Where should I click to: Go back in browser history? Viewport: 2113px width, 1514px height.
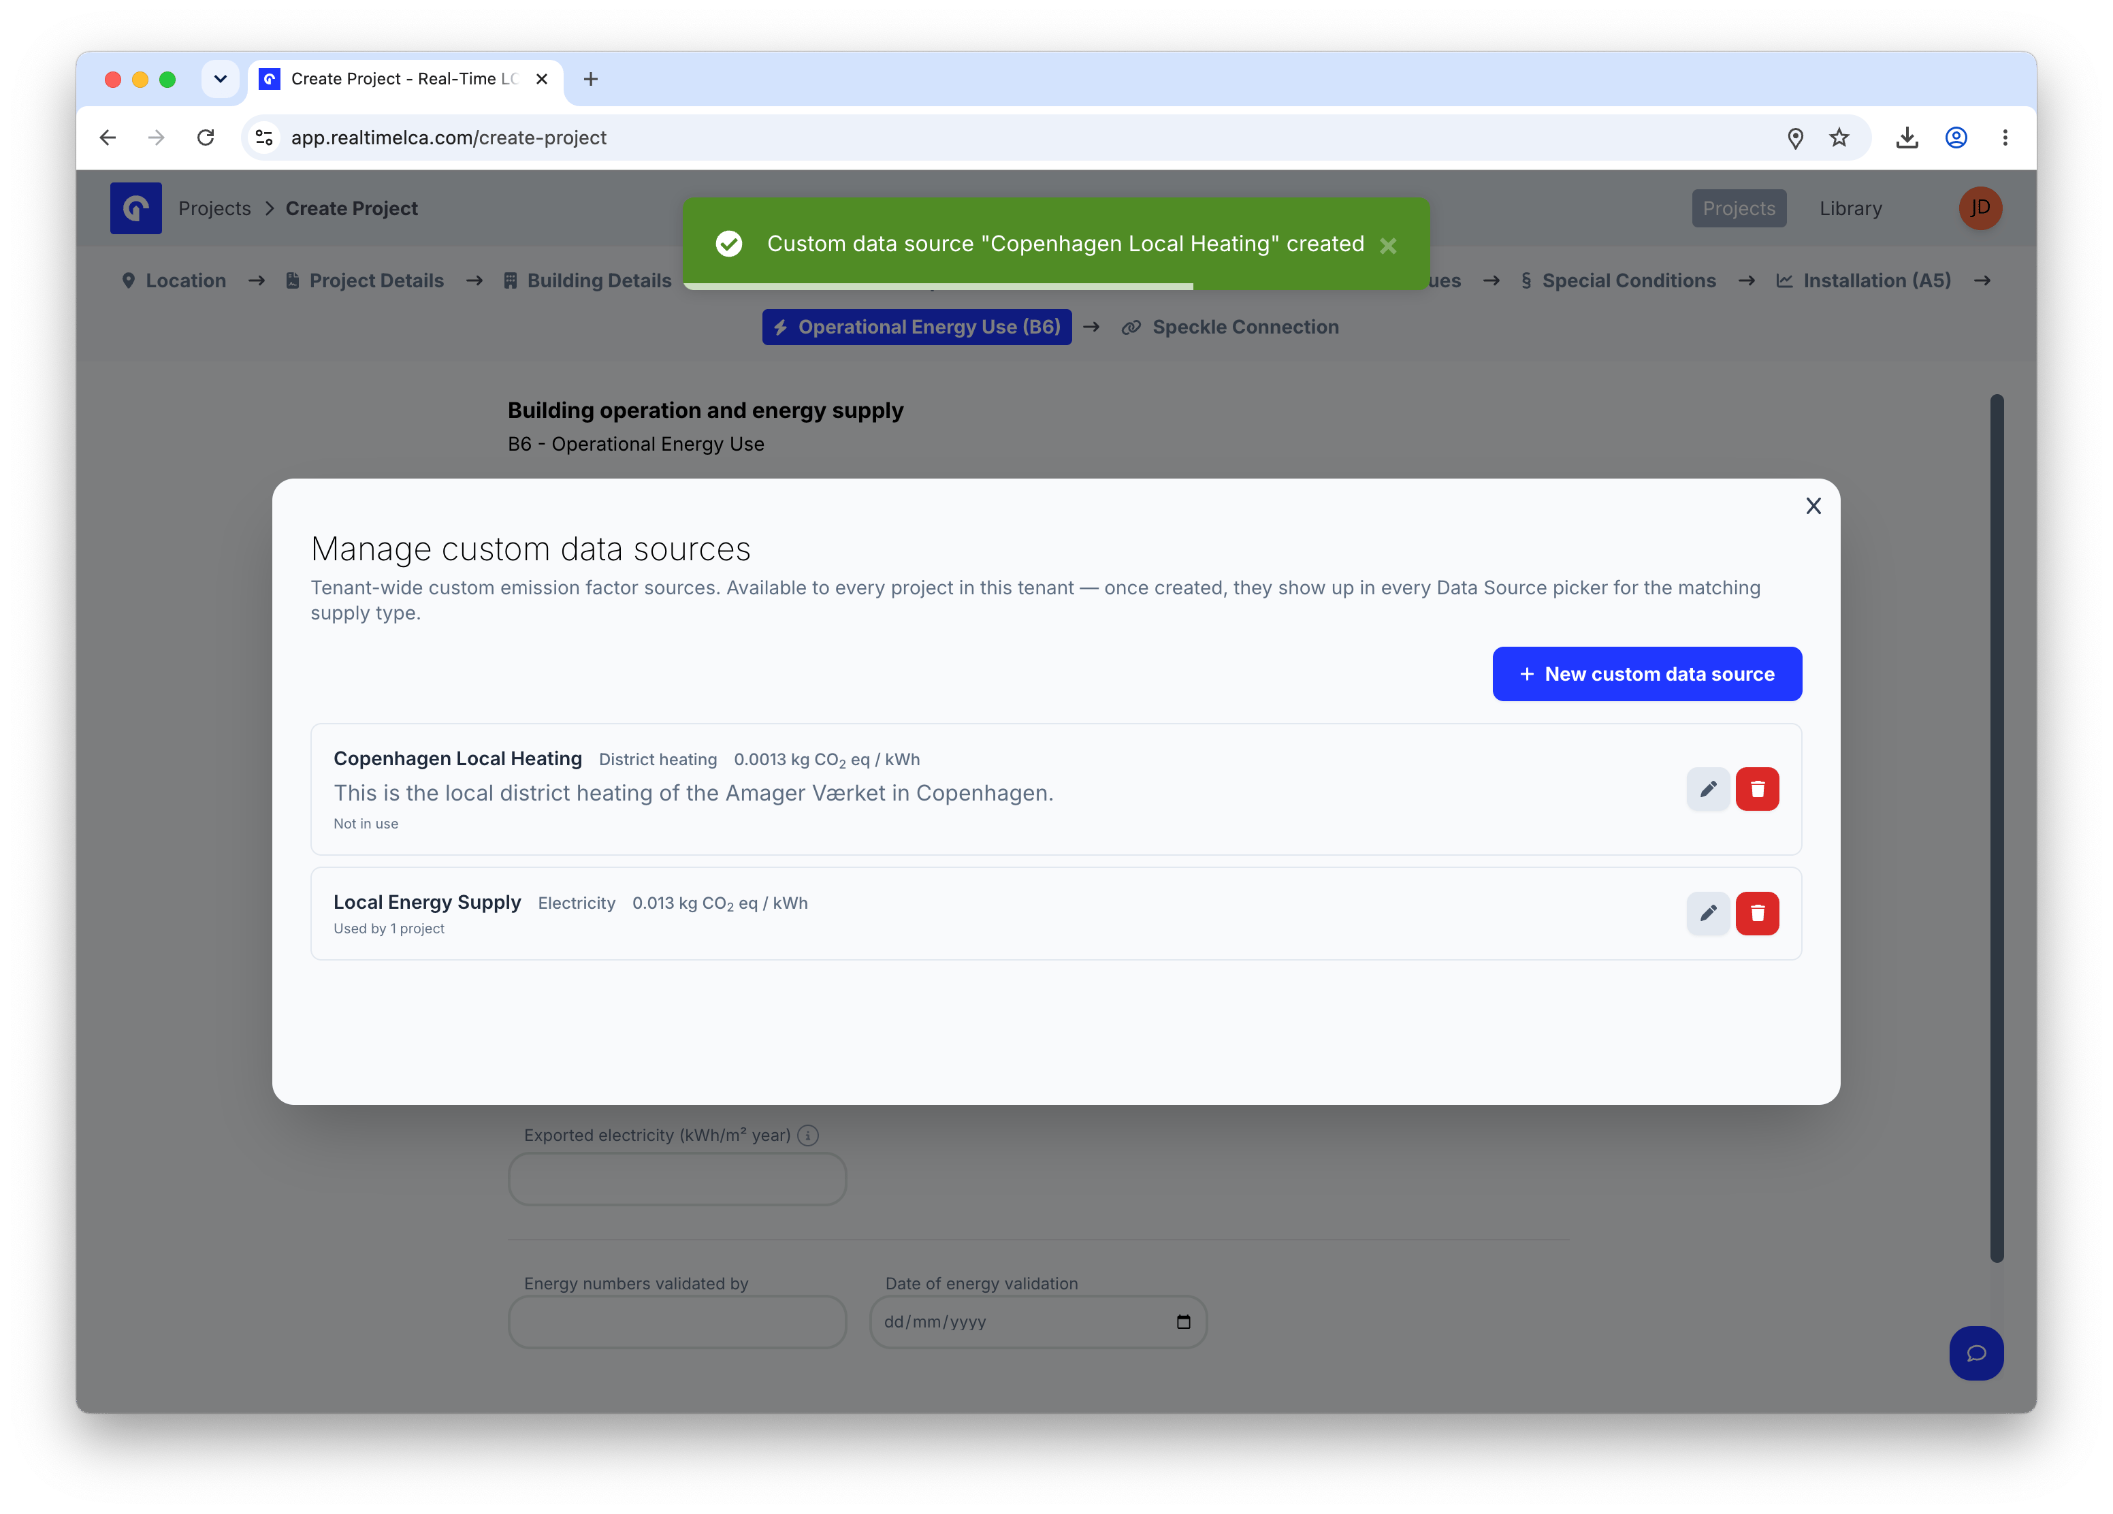click(108, 138)
